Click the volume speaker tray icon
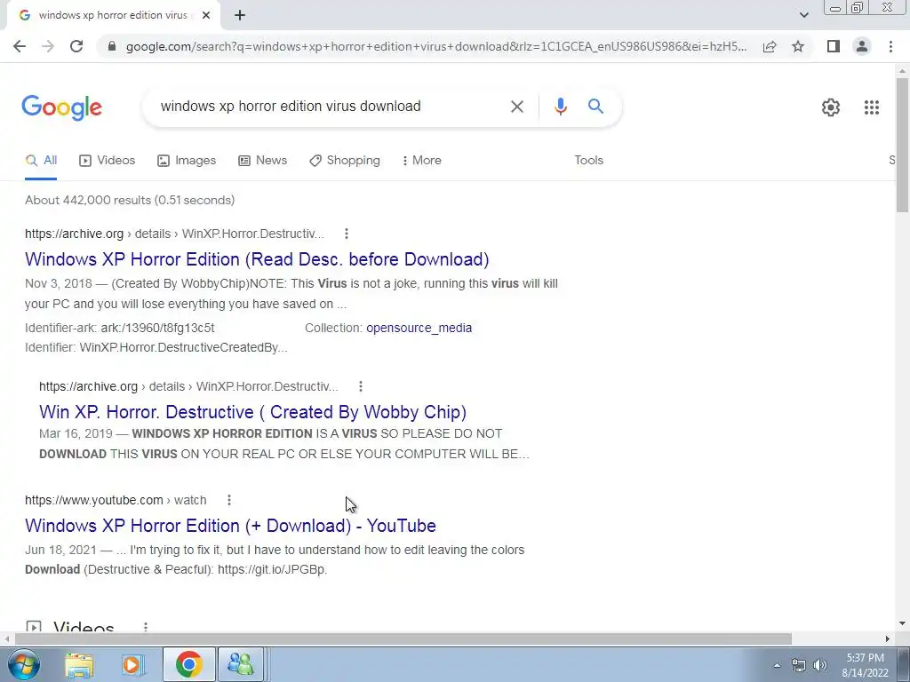 pyautogui.click(x=820, y=665)
